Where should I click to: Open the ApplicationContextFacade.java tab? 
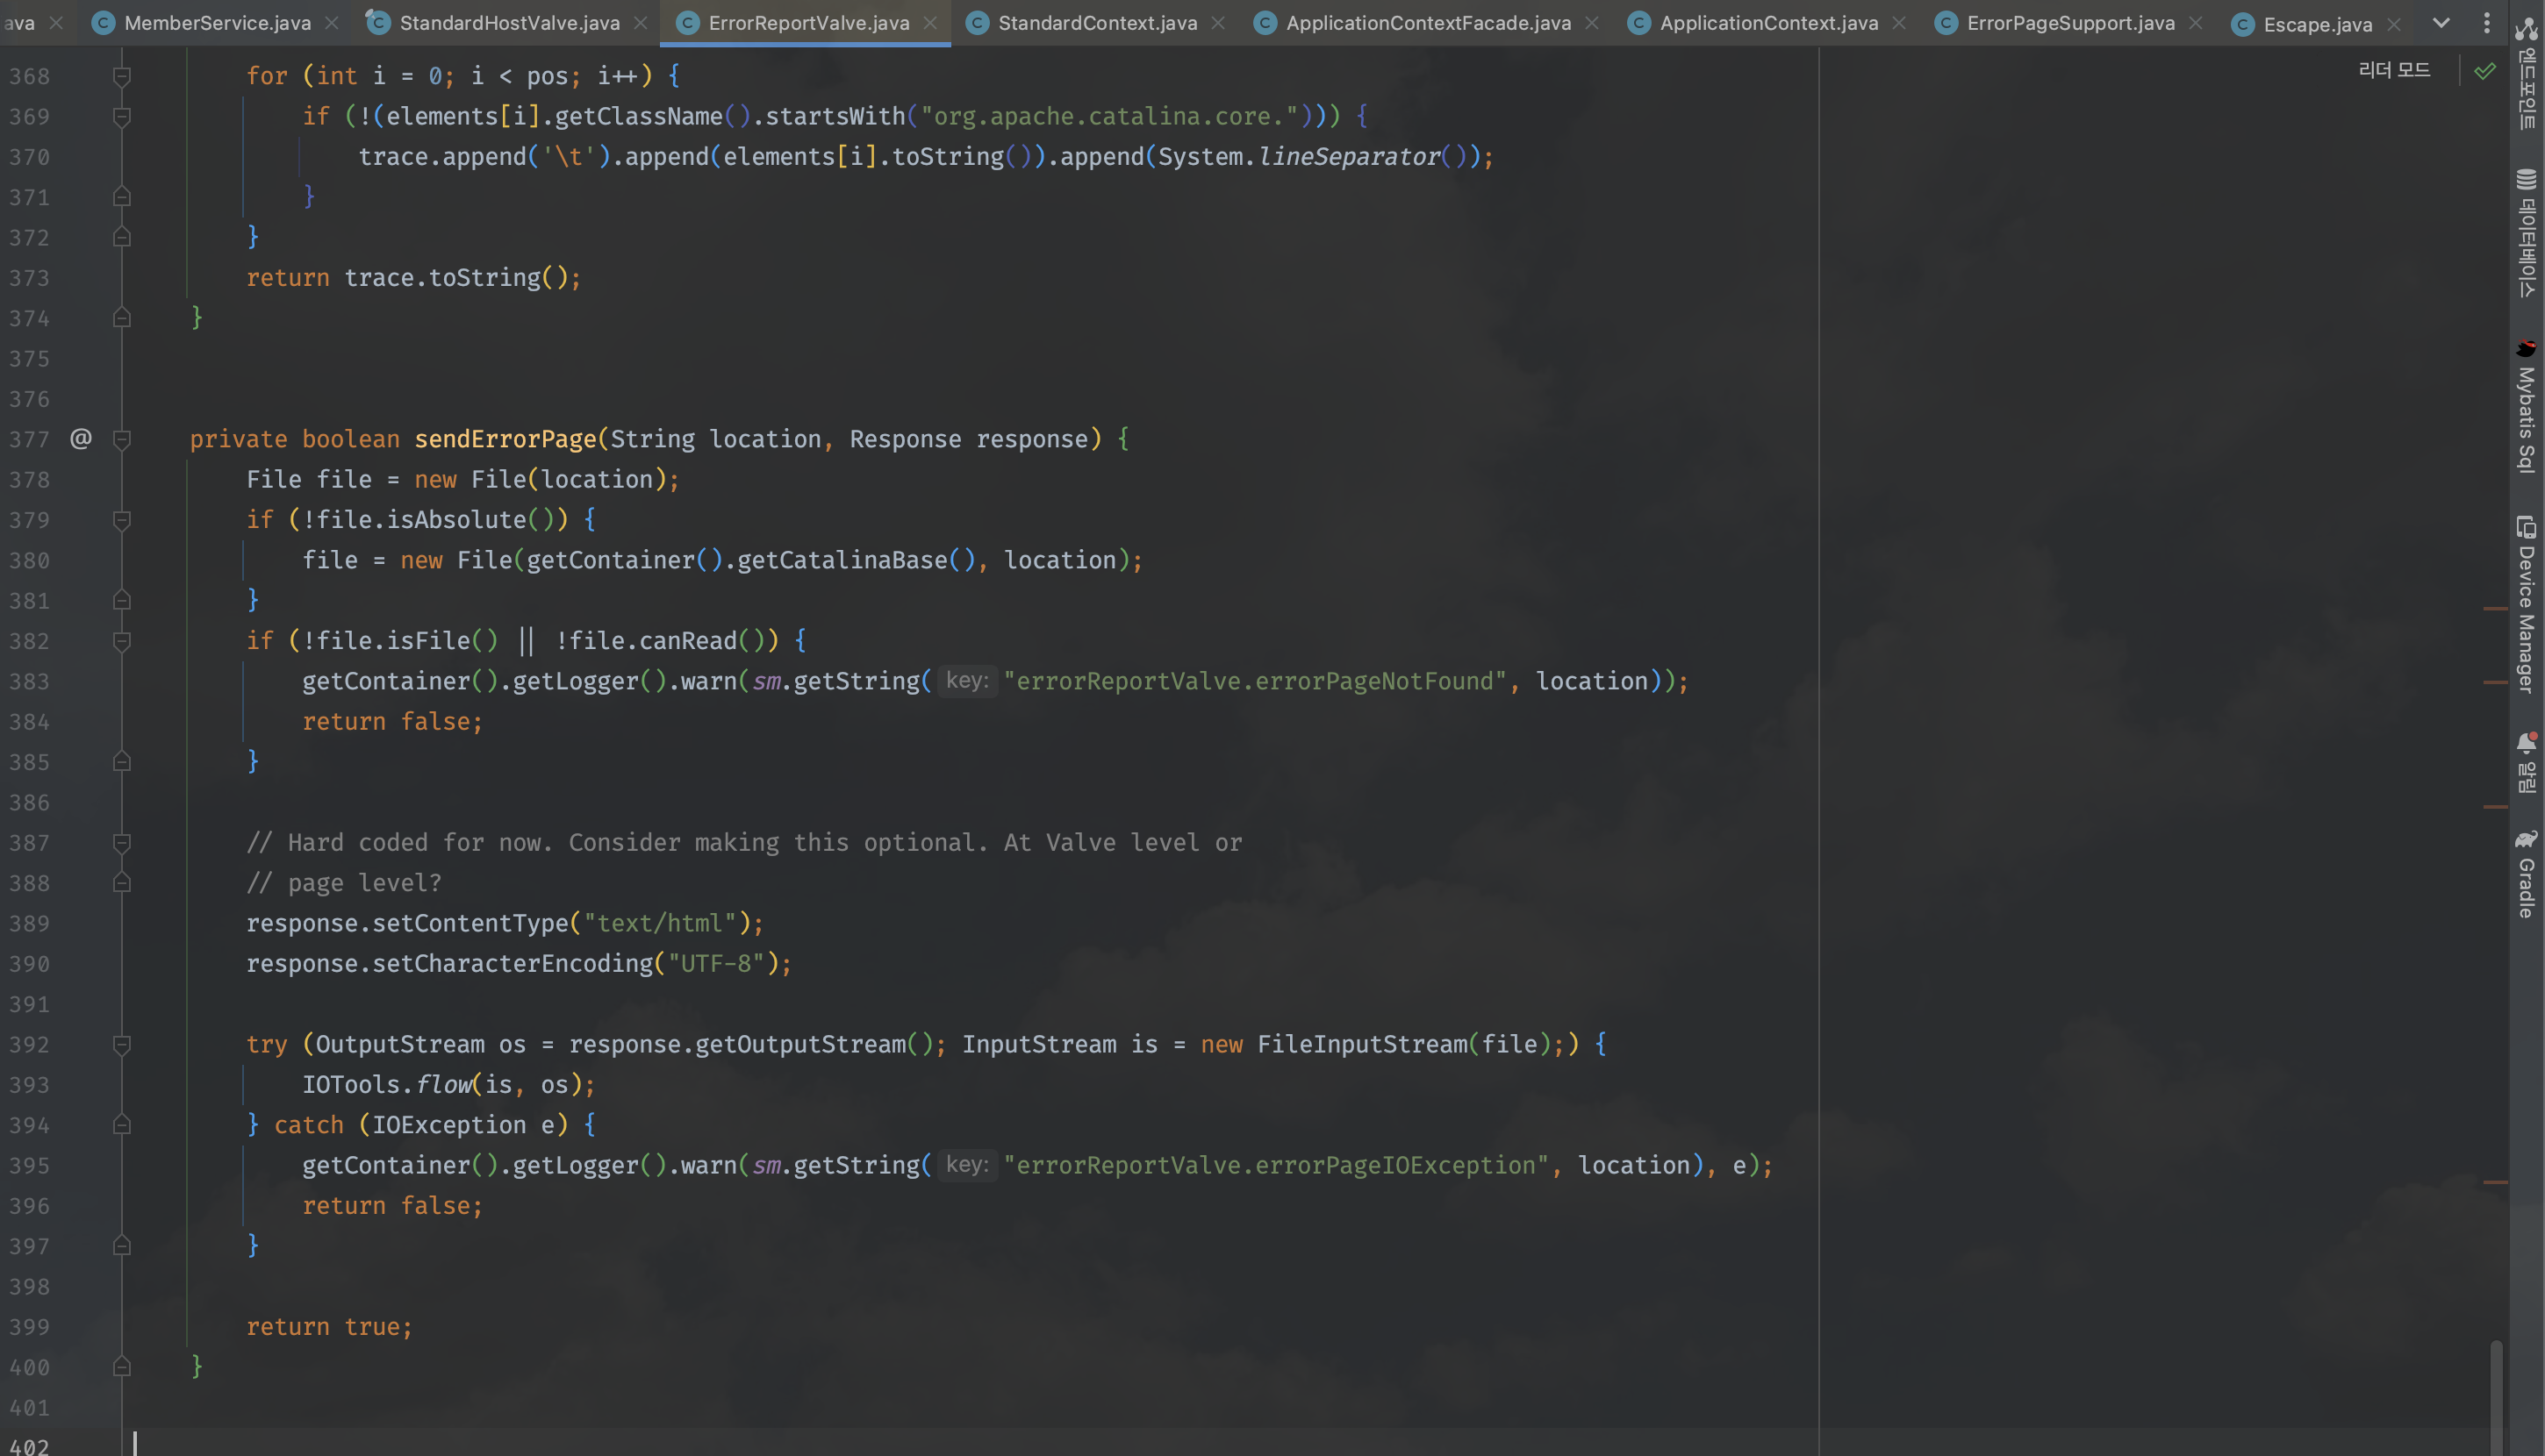1429,23
